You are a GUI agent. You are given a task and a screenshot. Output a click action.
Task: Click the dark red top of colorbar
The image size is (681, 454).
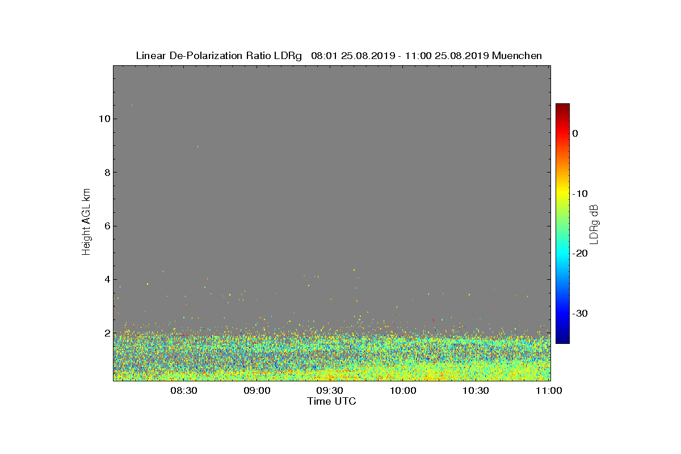tap(562, 107)
